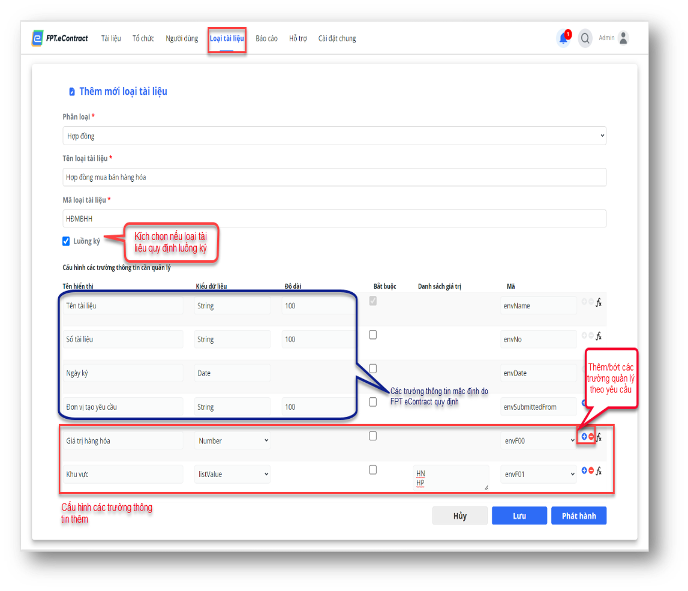Click the HN HP value list textarea
This screenshot has width=688, height=591.
pos(451,478)
